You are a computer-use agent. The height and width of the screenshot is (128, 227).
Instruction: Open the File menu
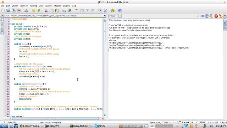click(2, 6)
